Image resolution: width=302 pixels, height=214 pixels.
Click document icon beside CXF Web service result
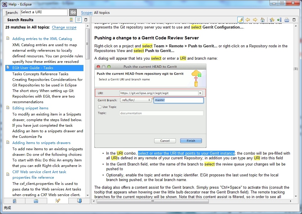[x=8, y=174]
